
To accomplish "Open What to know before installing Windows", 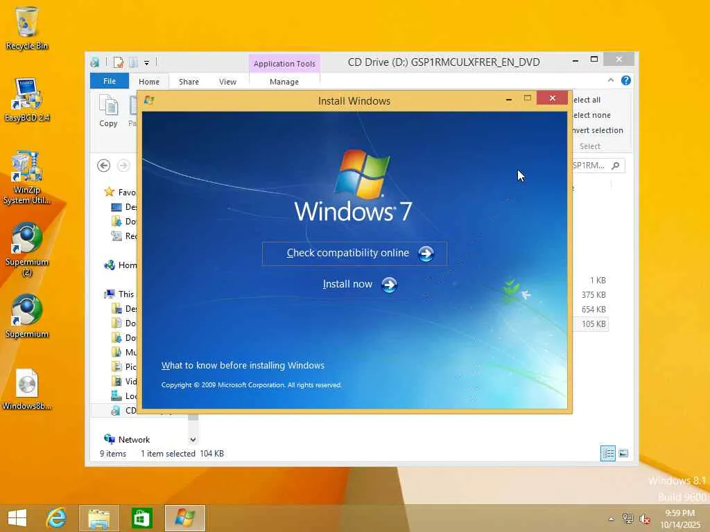I will point(243,366).
